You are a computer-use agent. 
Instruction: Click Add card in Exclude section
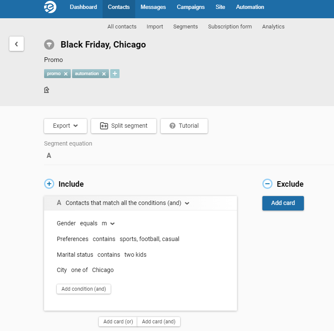(x=283, y=203)
